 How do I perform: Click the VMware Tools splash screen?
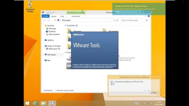95,50
